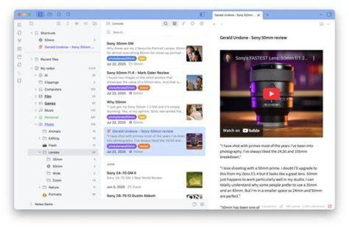Toggle dual pane layout icon in navigation header
The width and height of the screenshot is (349, 228).
(32, 24)
